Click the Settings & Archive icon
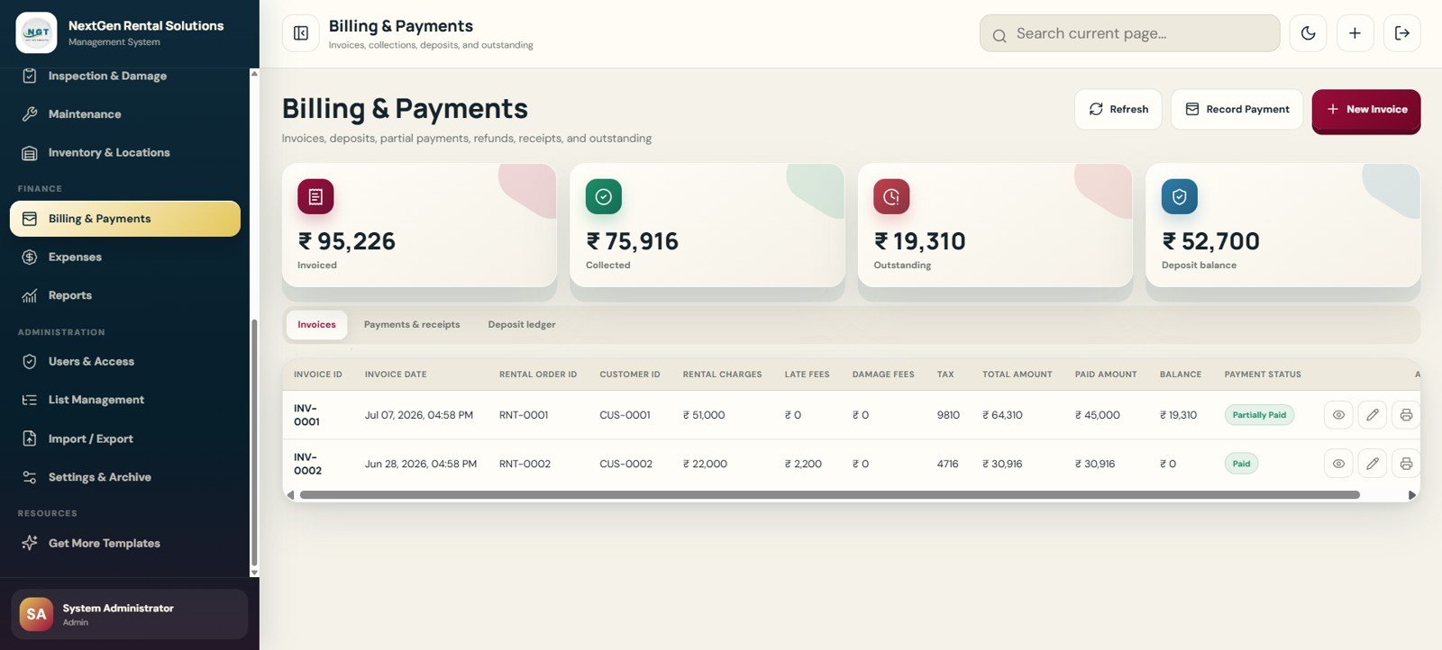1442x650 pixels. pos(30,477)
